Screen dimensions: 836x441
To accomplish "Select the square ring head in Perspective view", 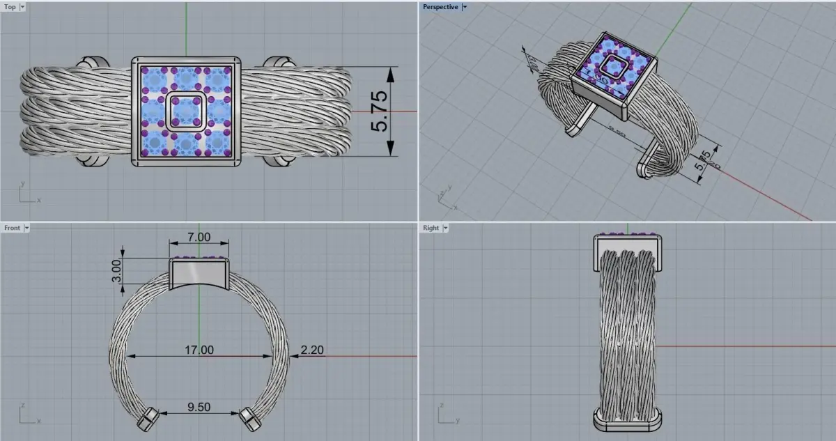I will pos(614,75).
